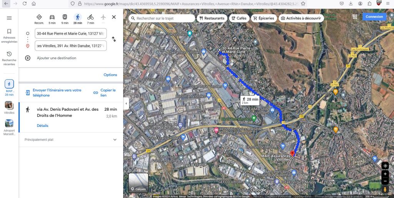Image resolution: width=394 pixels, height=198 pixels.
Task: Select the recommended travel mode option
Action: (39, 17)
